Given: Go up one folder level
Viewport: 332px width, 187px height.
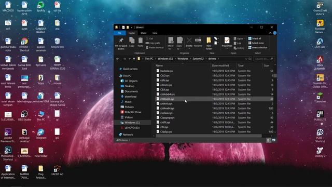Looking at the screenshot, I should [x=134, y=59].
